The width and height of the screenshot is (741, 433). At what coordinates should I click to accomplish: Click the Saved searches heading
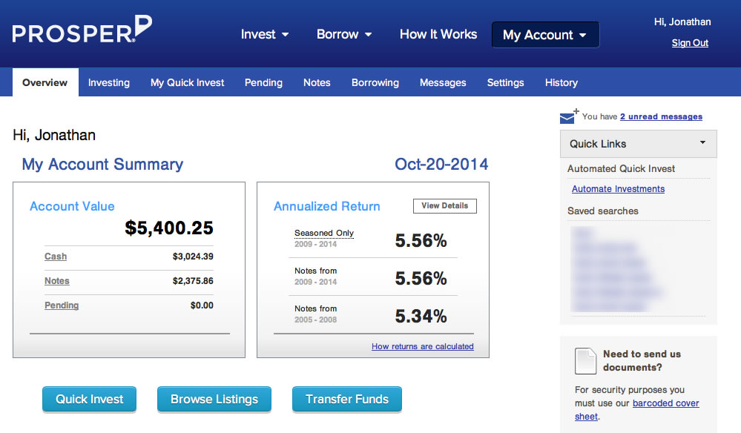(602, 211)
